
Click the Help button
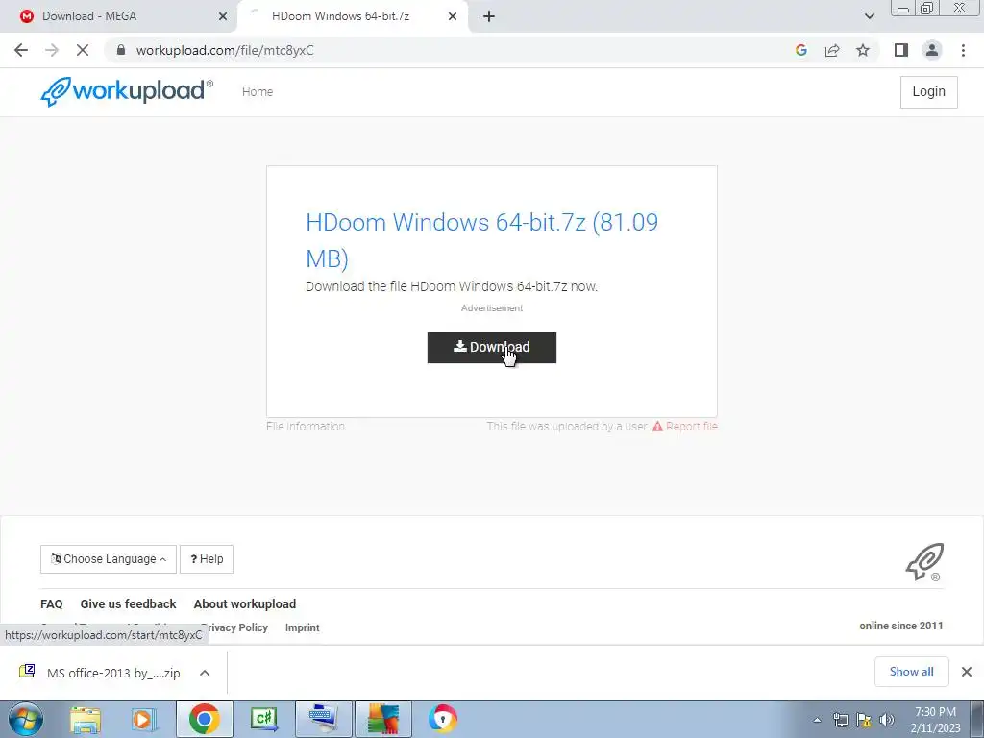tap(207, 559)
